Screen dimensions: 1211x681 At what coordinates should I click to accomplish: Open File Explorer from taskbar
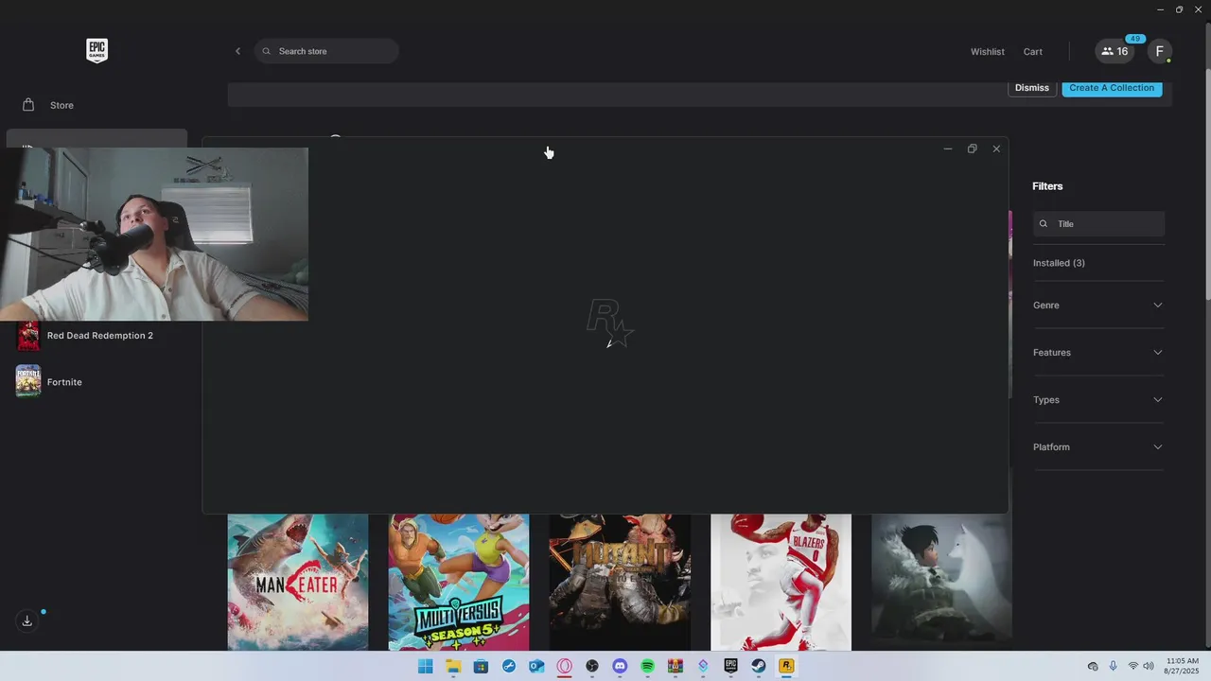tap(453, 666)
